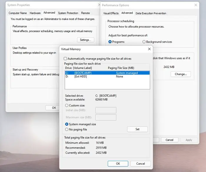Open the Data Execution Prevention tab
Screen dimensions: 206x172
pyautogui.click(x=151, y=13)
